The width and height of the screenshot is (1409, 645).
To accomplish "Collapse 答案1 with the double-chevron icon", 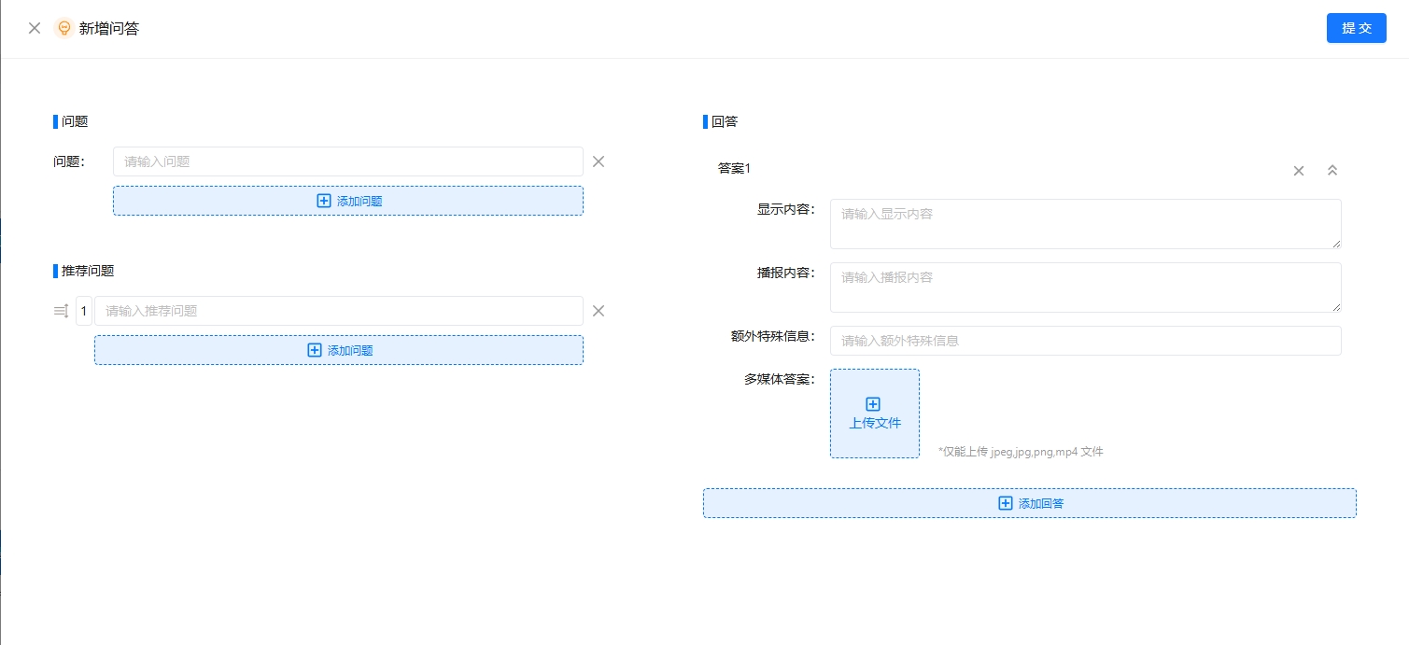I will [1332, 170].
